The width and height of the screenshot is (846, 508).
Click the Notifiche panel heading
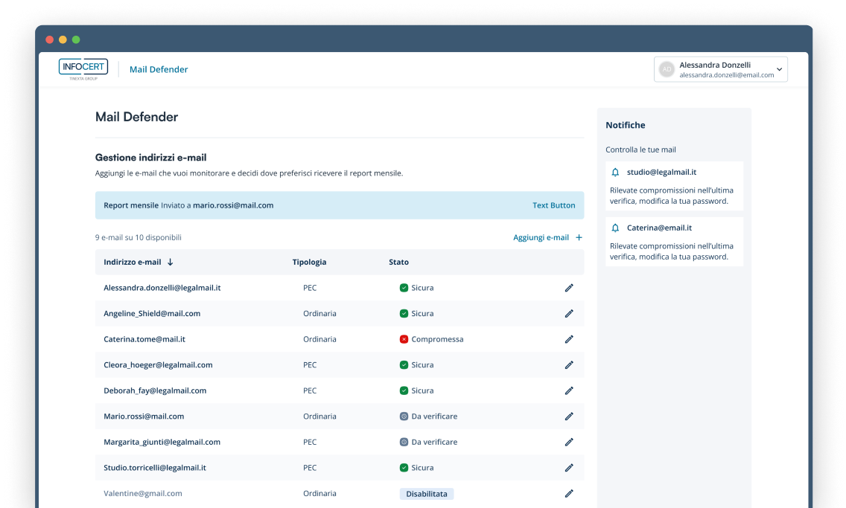tap(626, 125)
